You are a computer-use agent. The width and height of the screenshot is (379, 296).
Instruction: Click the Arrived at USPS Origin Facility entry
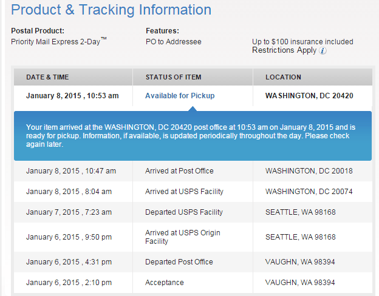[183, 237]
